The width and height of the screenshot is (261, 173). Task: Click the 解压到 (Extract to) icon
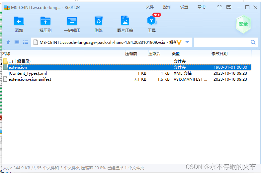coord(45,21)
